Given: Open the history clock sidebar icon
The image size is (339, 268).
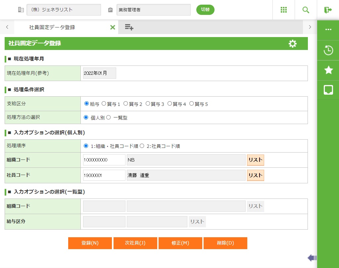Looking at the screenshot, I should [x=328, y=51].
